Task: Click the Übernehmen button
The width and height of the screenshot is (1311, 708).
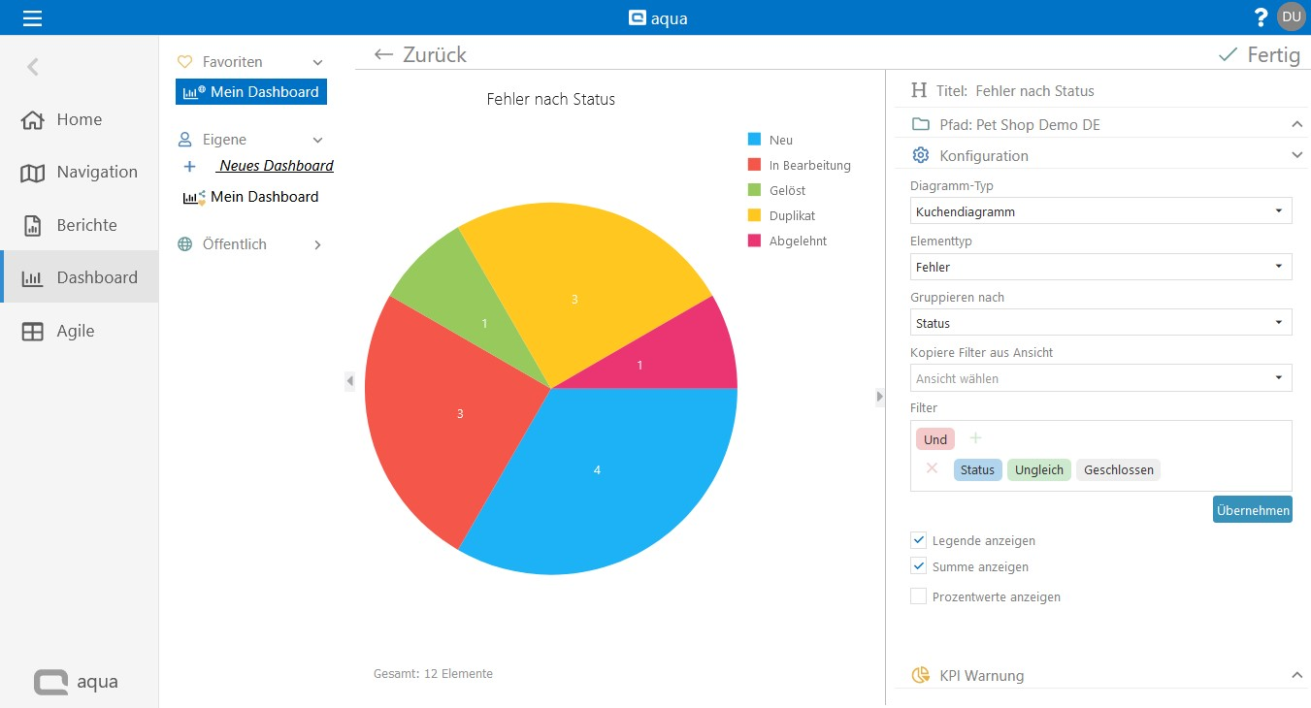Action: 1252,509
